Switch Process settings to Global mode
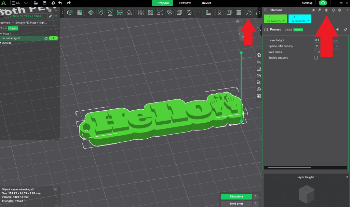 tap(288, 30)
